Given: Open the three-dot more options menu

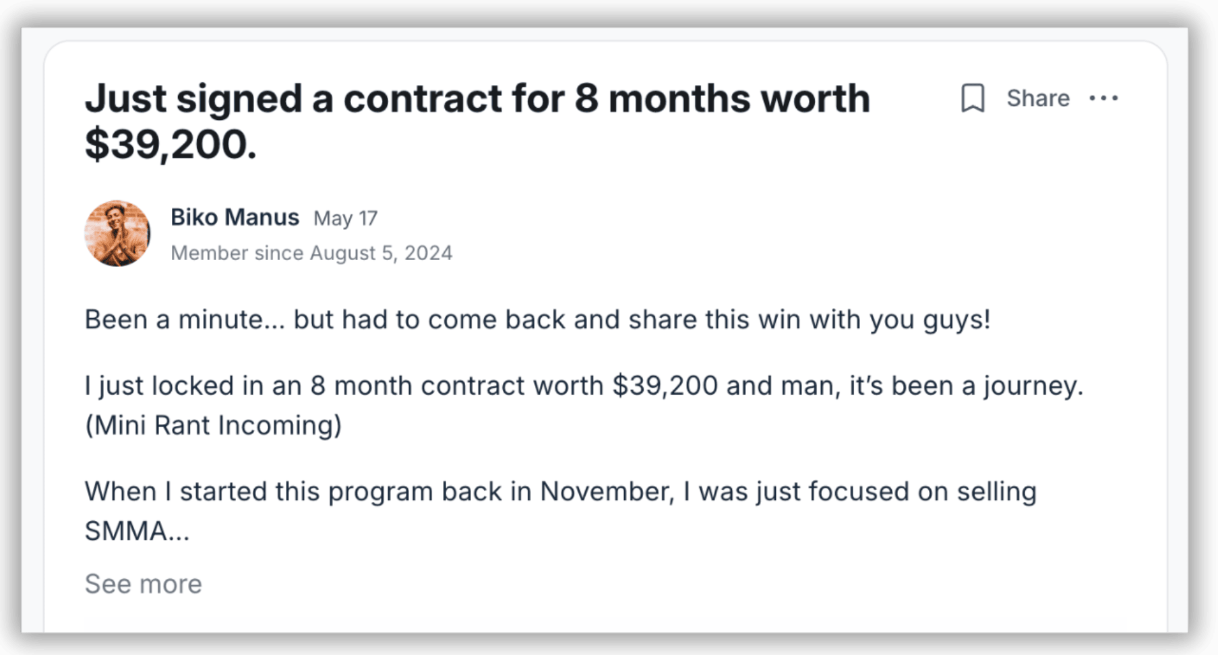Looking at the screenshot, I should click(x=1103, y=98).
